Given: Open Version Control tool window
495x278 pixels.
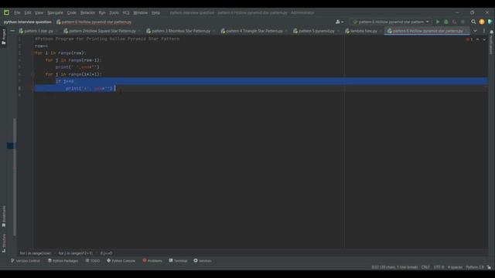Looking at the screenshot, I should pos(26,261).
